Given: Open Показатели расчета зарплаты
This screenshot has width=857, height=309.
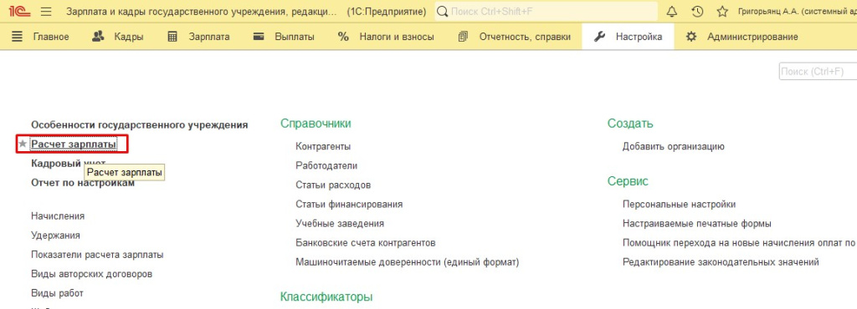Looking at the screenshot, I should 97,255.
